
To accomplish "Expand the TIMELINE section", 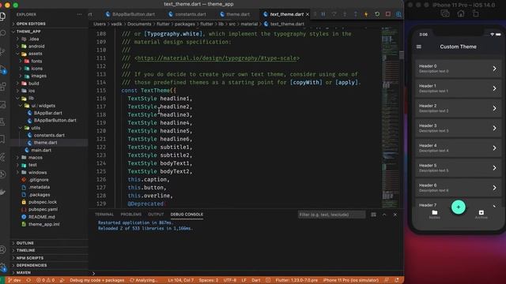I will 25,251.
